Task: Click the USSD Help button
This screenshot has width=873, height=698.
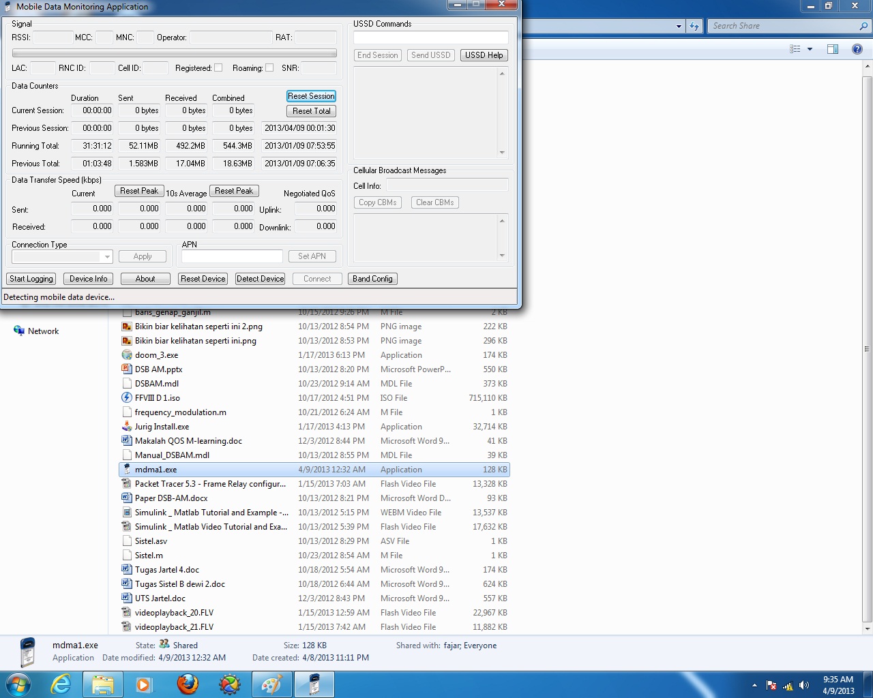Action: point(484,55)
